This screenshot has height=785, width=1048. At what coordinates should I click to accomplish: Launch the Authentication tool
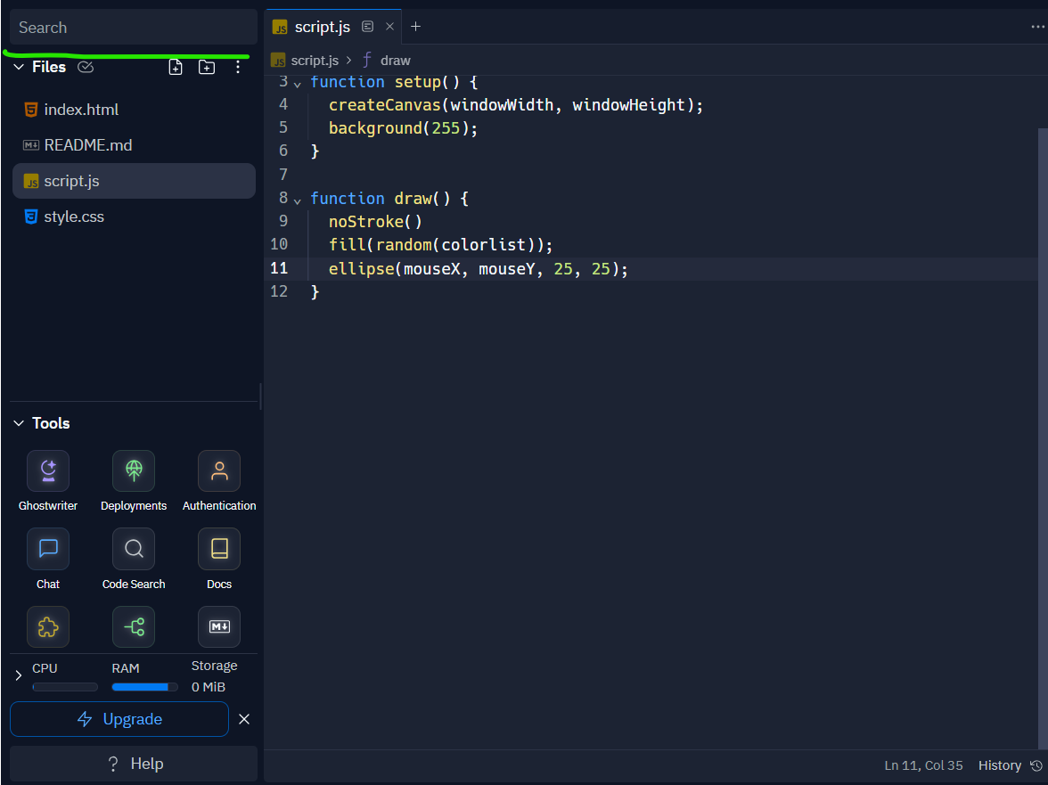[x=218, y=470]
